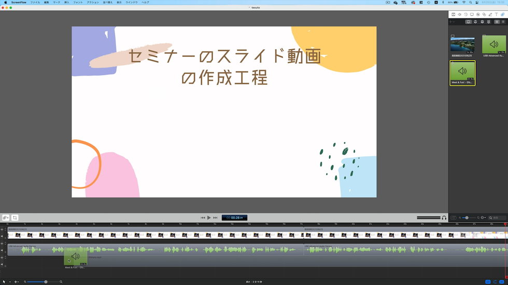Viewport: 508px width, 285px height.
Task: Open the ヘルプ menu
Action: click(x=146, y=2)
